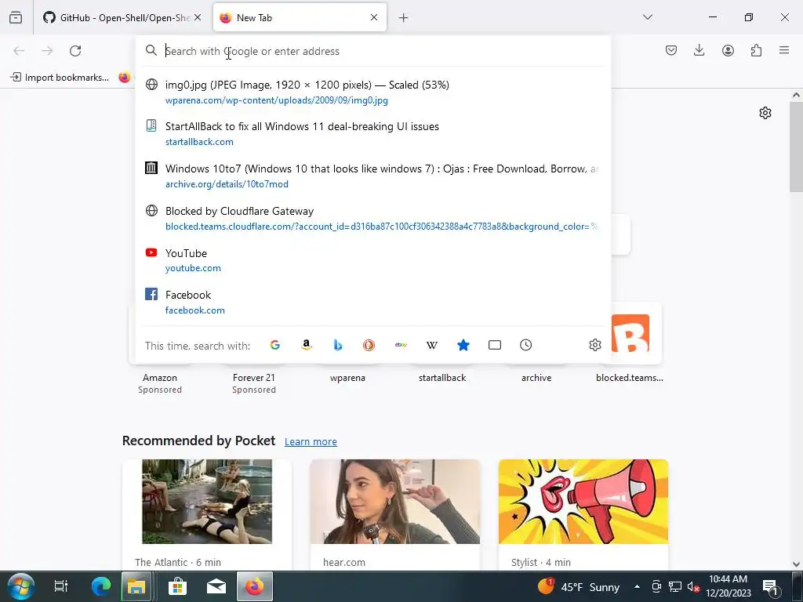Screen dimensions: 803x602
Task: Search this time with eBay
Action: (401, 345)
